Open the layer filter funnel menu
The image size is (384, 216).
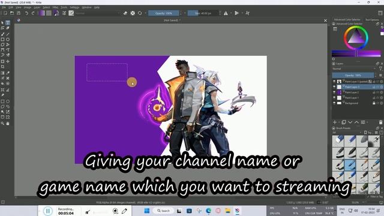tap(380, 69)
